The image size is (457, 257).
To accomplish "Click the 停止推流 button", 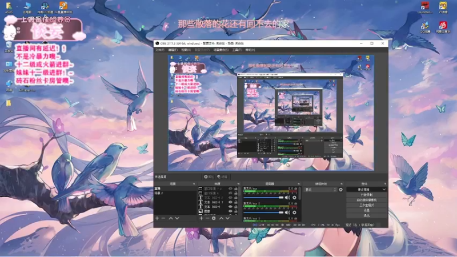I will point(364,190).
